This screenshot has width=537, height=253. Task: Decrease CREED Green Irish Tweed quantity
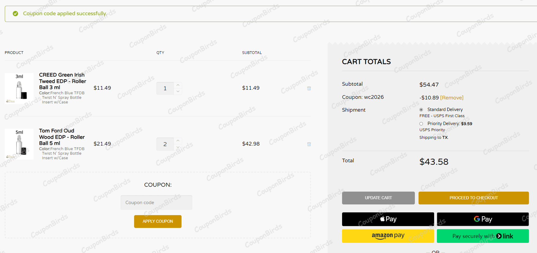[178, 92]
